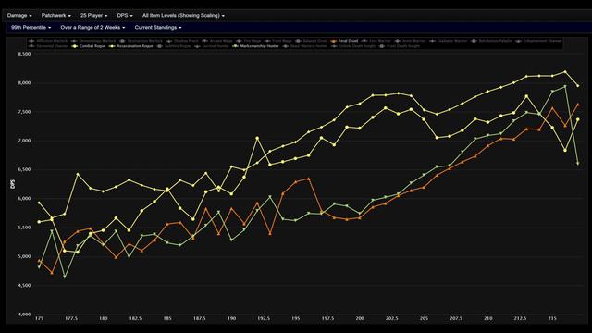Click the 8,500 y-axis label
Viewport: 592px width, 333px height.
point(25,54)
